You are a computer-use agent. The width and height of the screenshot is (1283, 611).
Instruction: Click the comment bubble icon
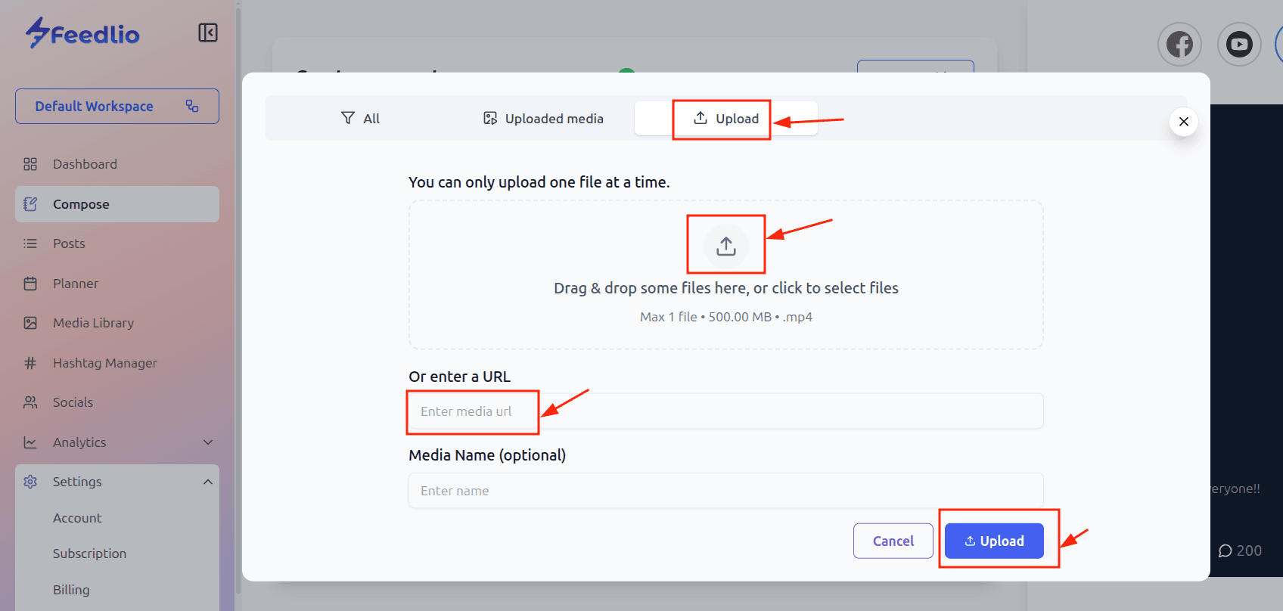1225,551
